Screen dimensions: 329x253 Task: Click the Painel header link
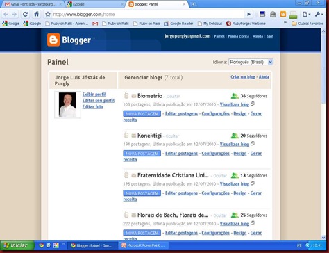219,36
